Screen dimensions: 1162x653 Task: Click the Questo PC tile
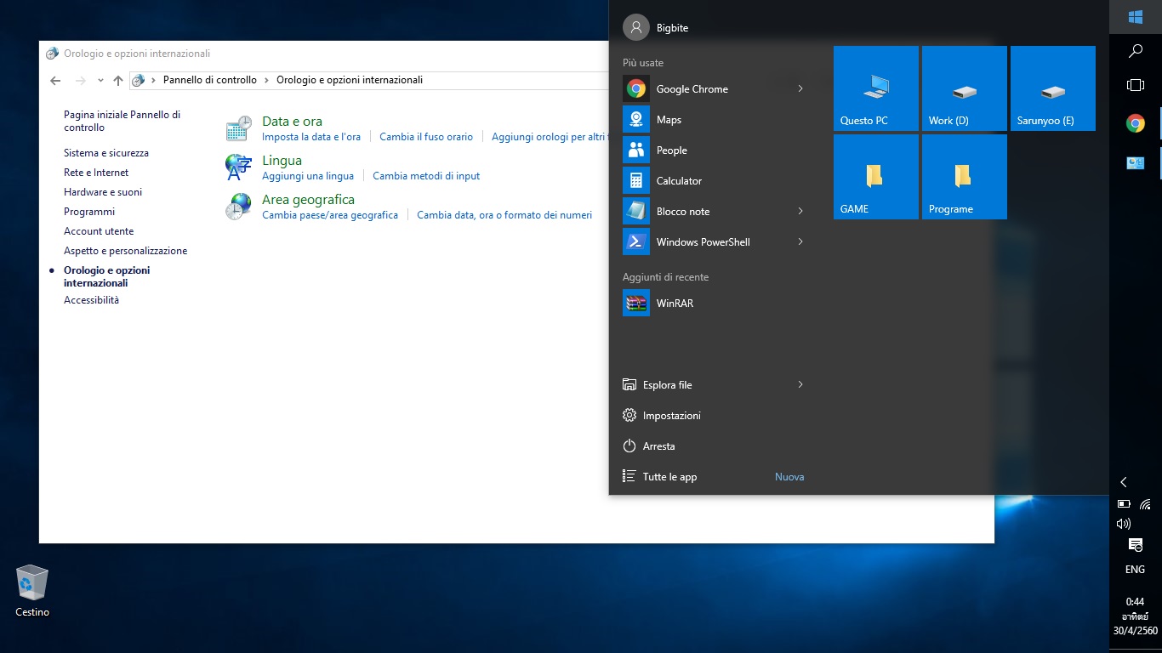pos(875,88)
